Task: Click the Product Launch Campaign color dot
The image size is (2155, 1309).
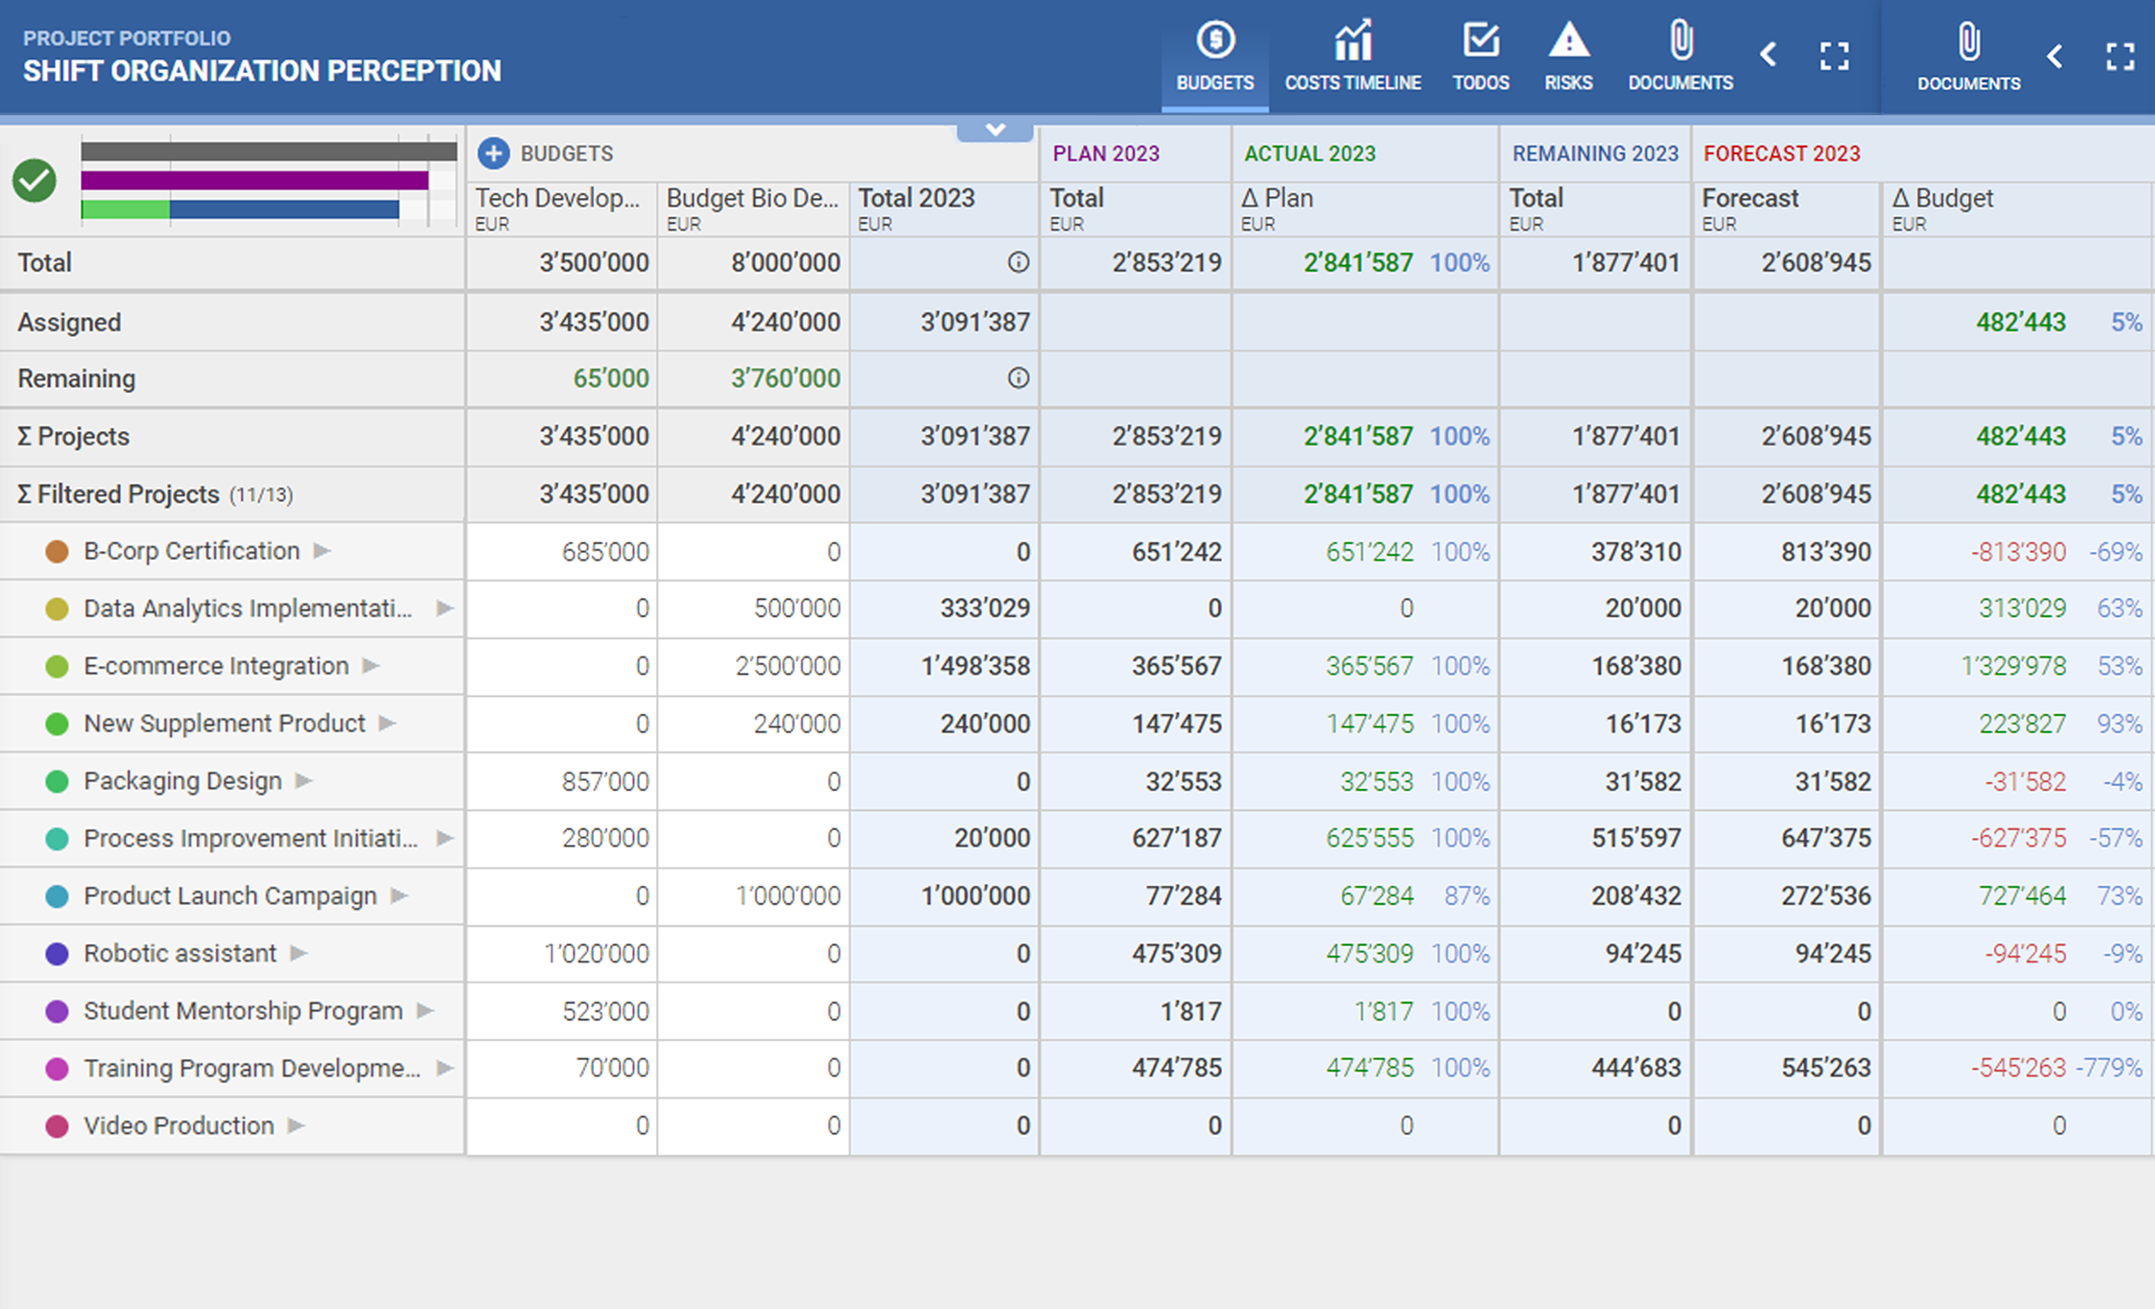Action: [57, 897]
